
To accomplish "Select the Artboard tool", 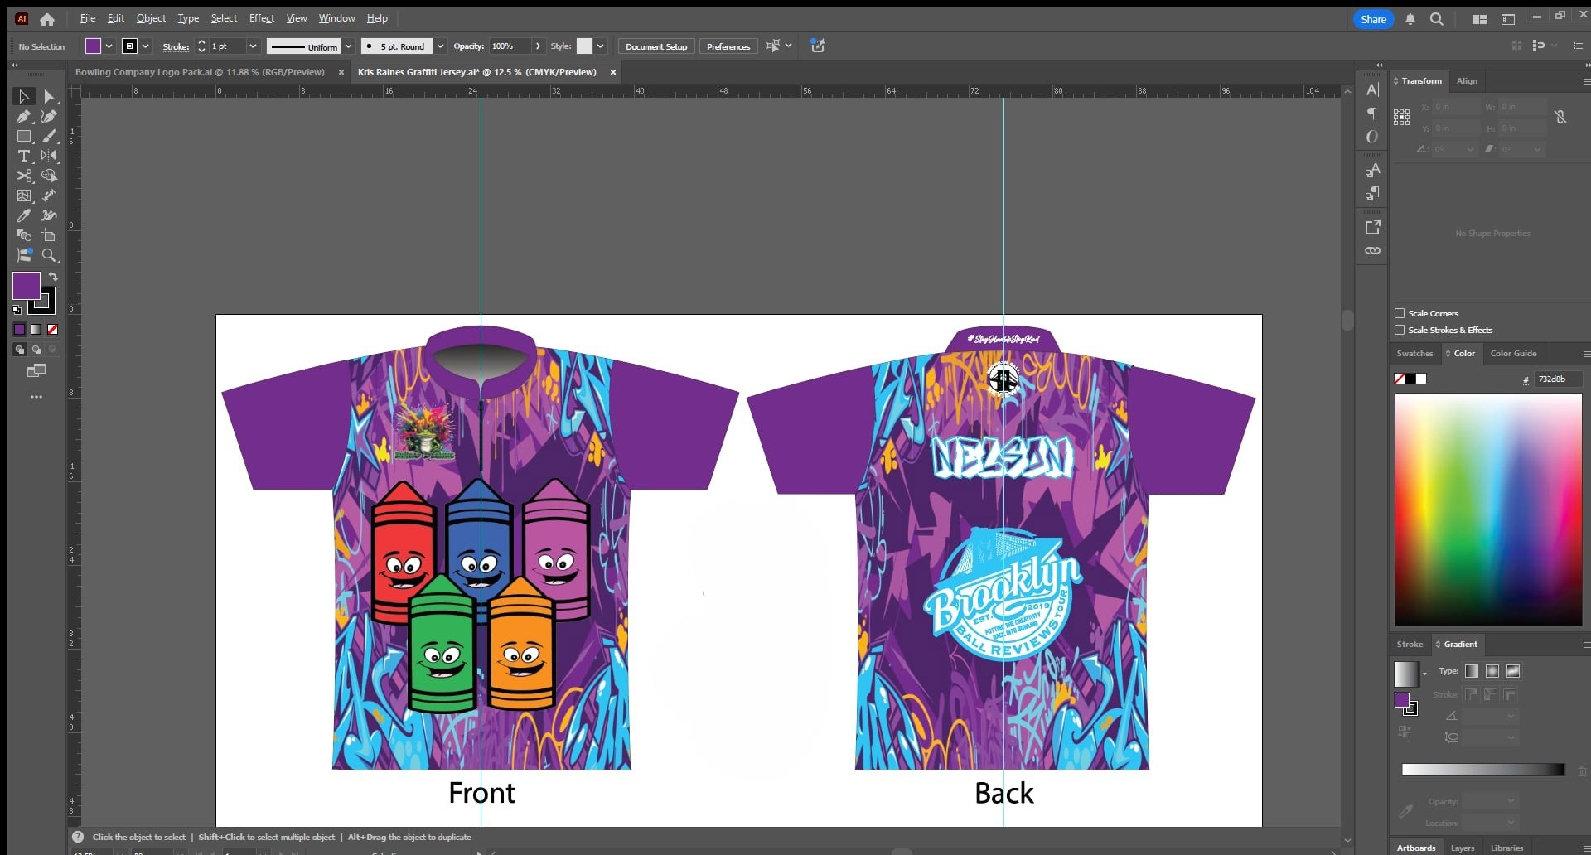I will coord(50,235).
